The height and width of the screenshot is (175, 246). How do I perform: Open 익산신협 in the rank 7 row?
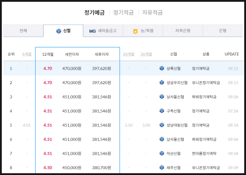(173, 153)
